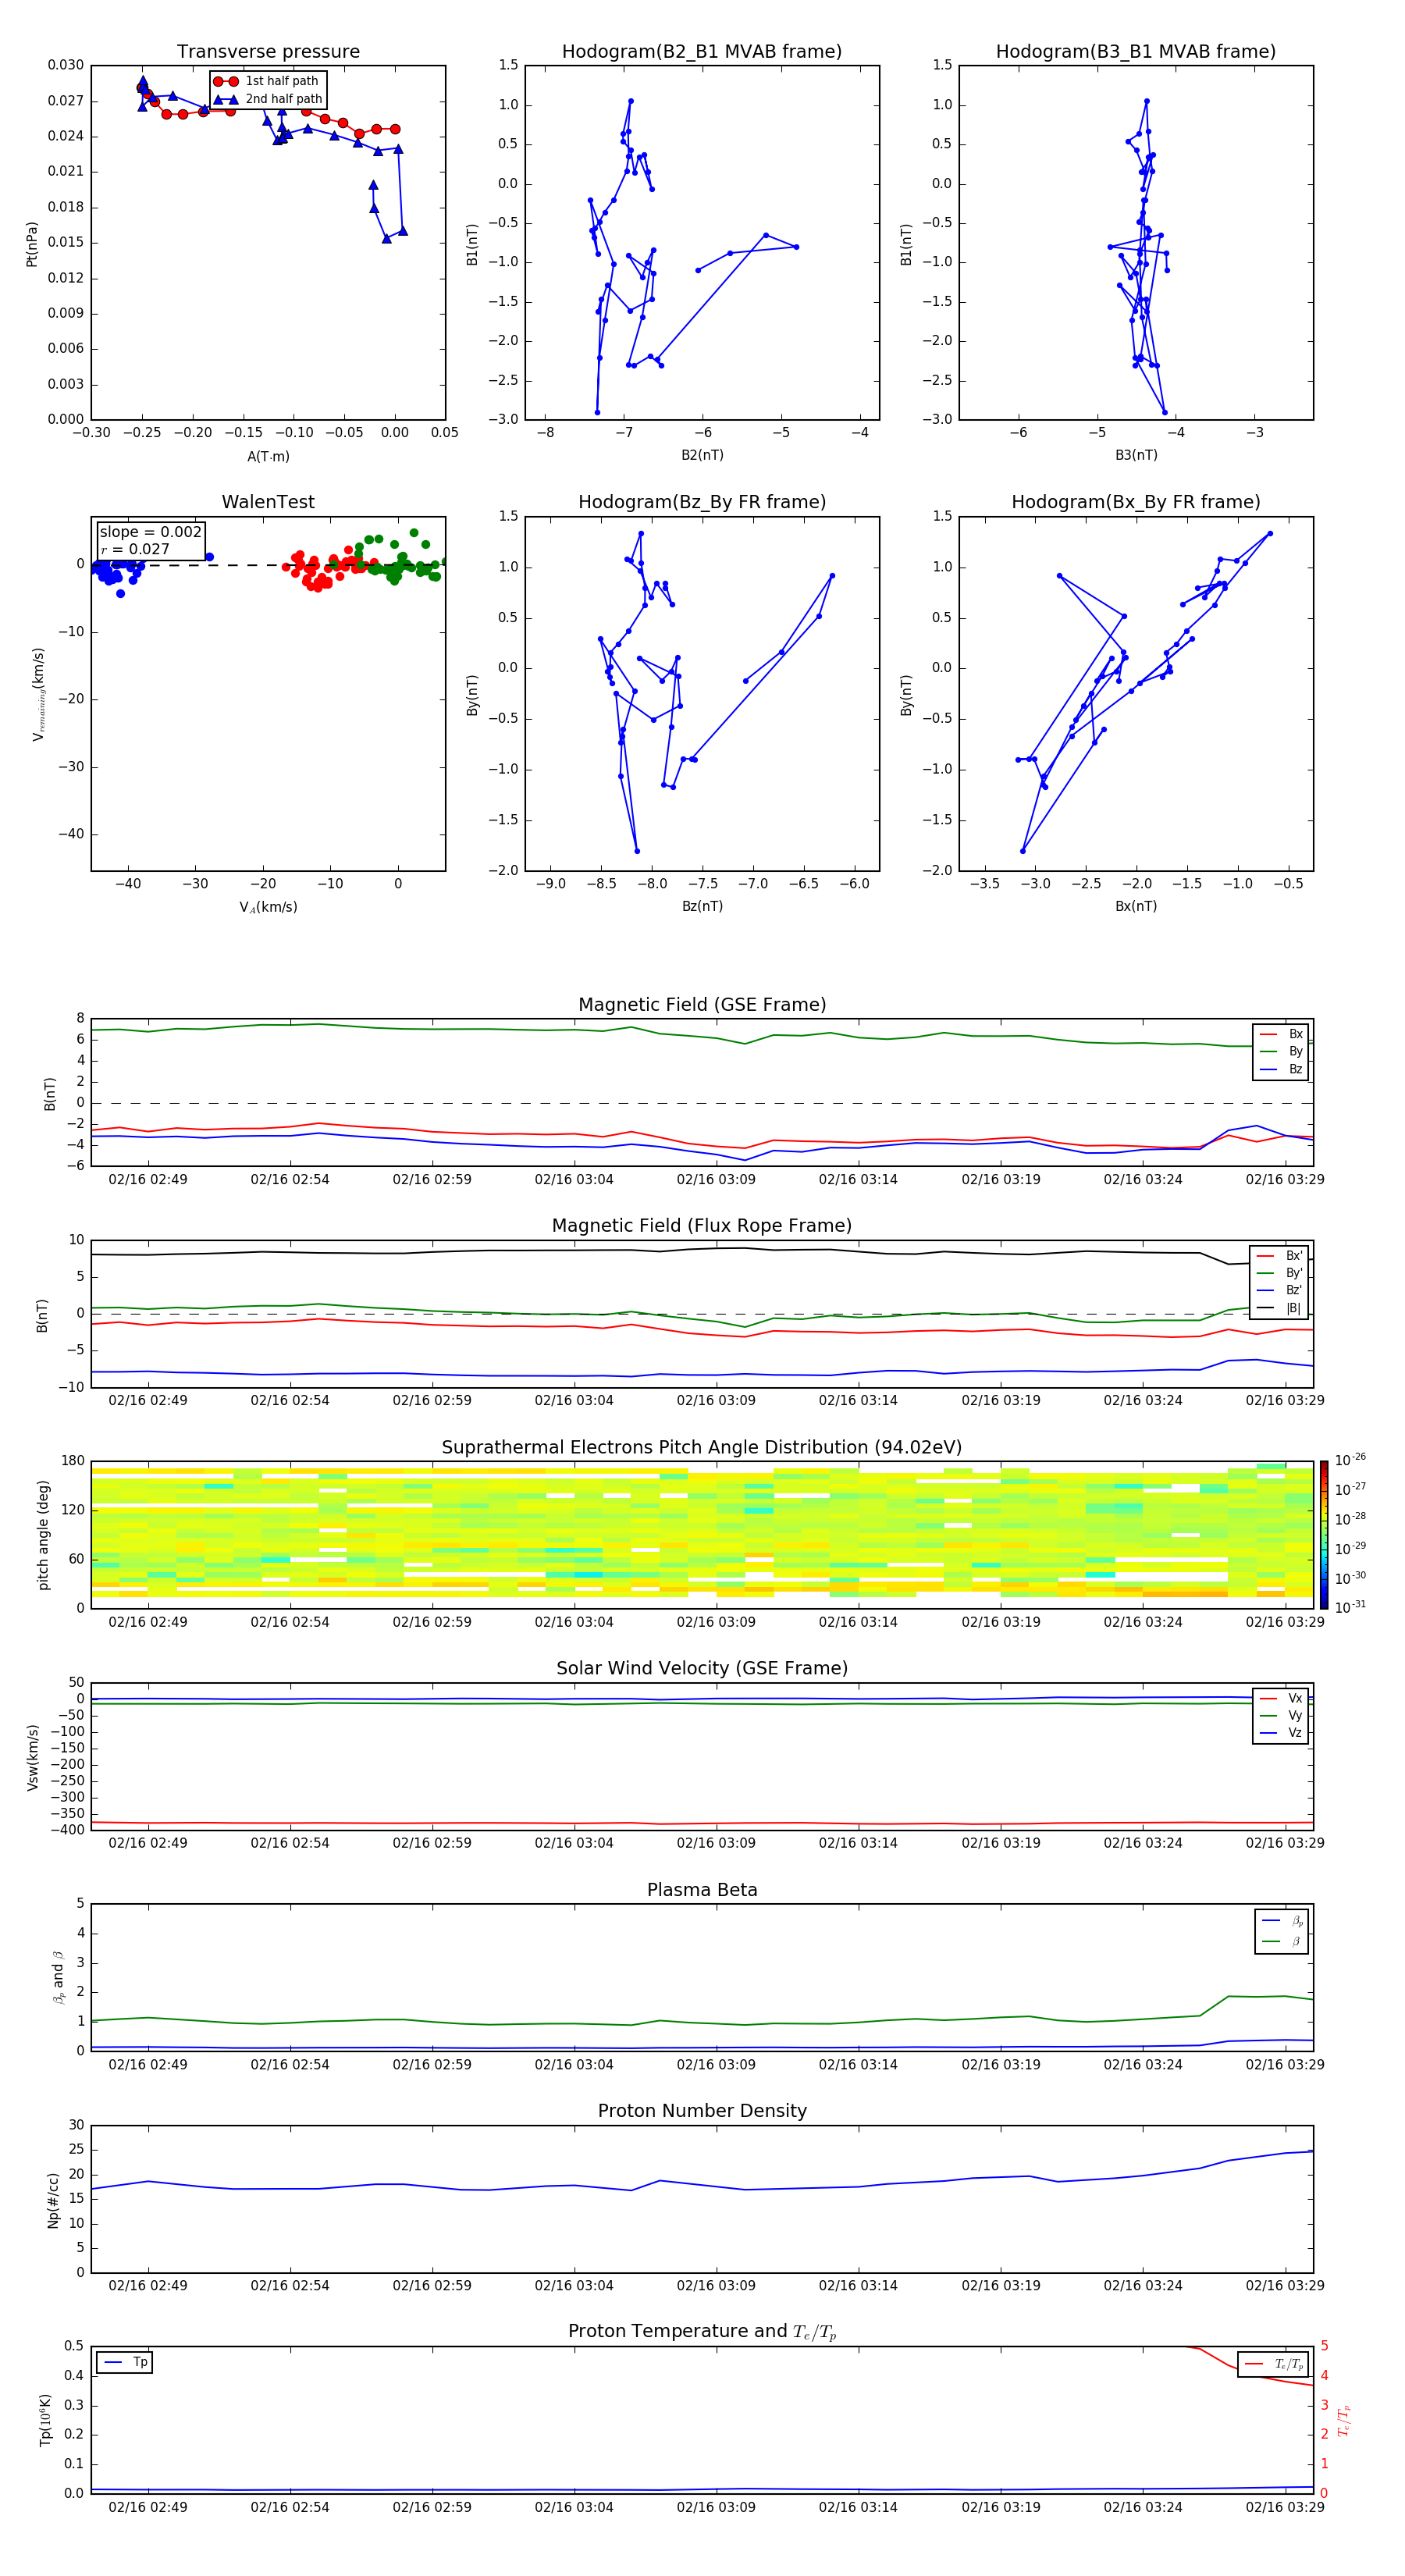Viewport: 1405px width, 2576px height.
Task: Select the "B3(nT)" axis label
Action: click(x=1136, y=455)
